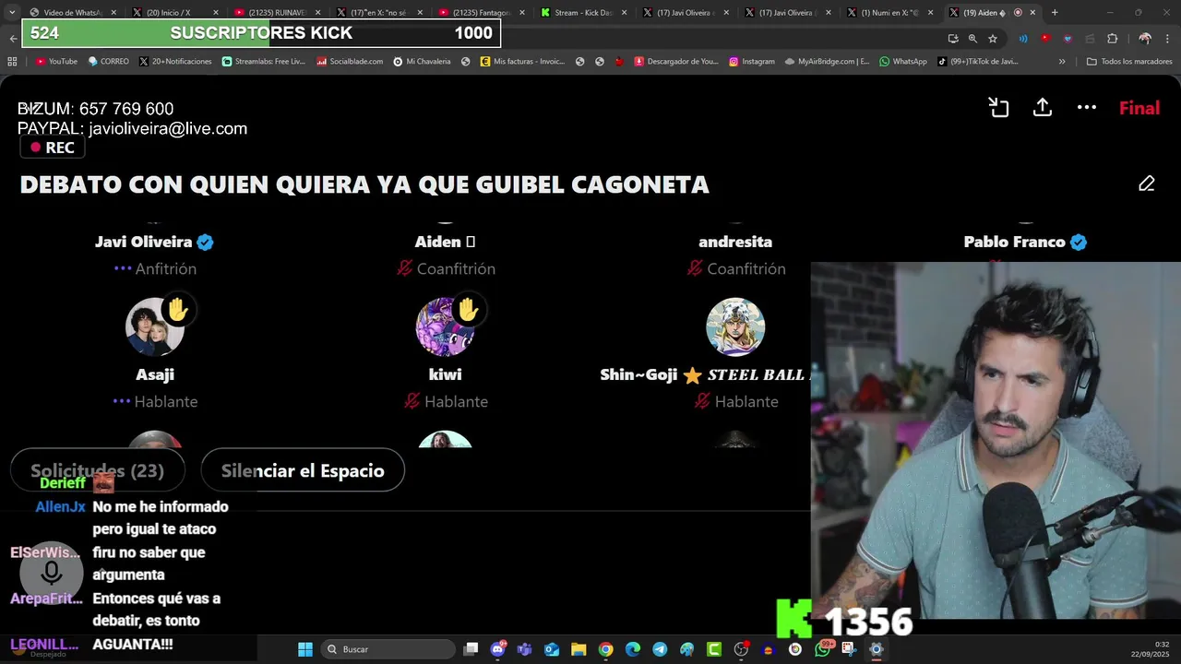1181x664 pixels.
Task: Open Task View from the taskbar
Action: [x=471, y=649]
